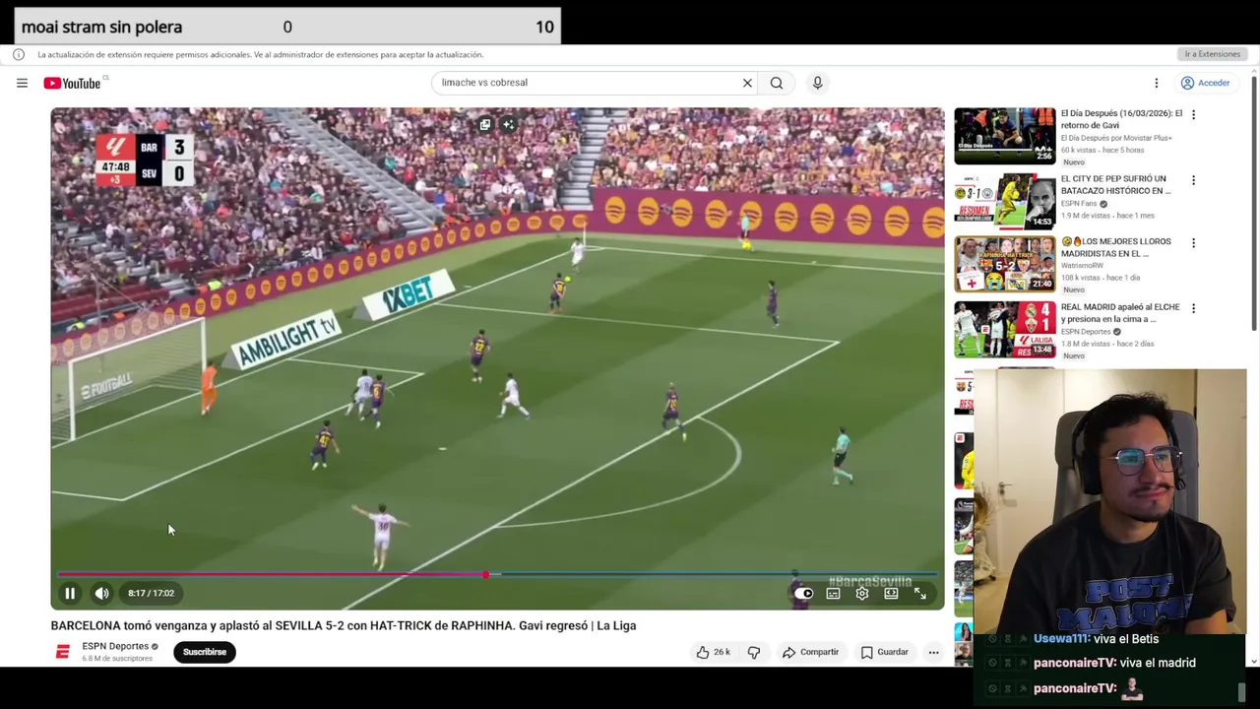Click the video title BARCELONA tomó venganza
The image size is (1260, 709).
[x=344, y=625]
